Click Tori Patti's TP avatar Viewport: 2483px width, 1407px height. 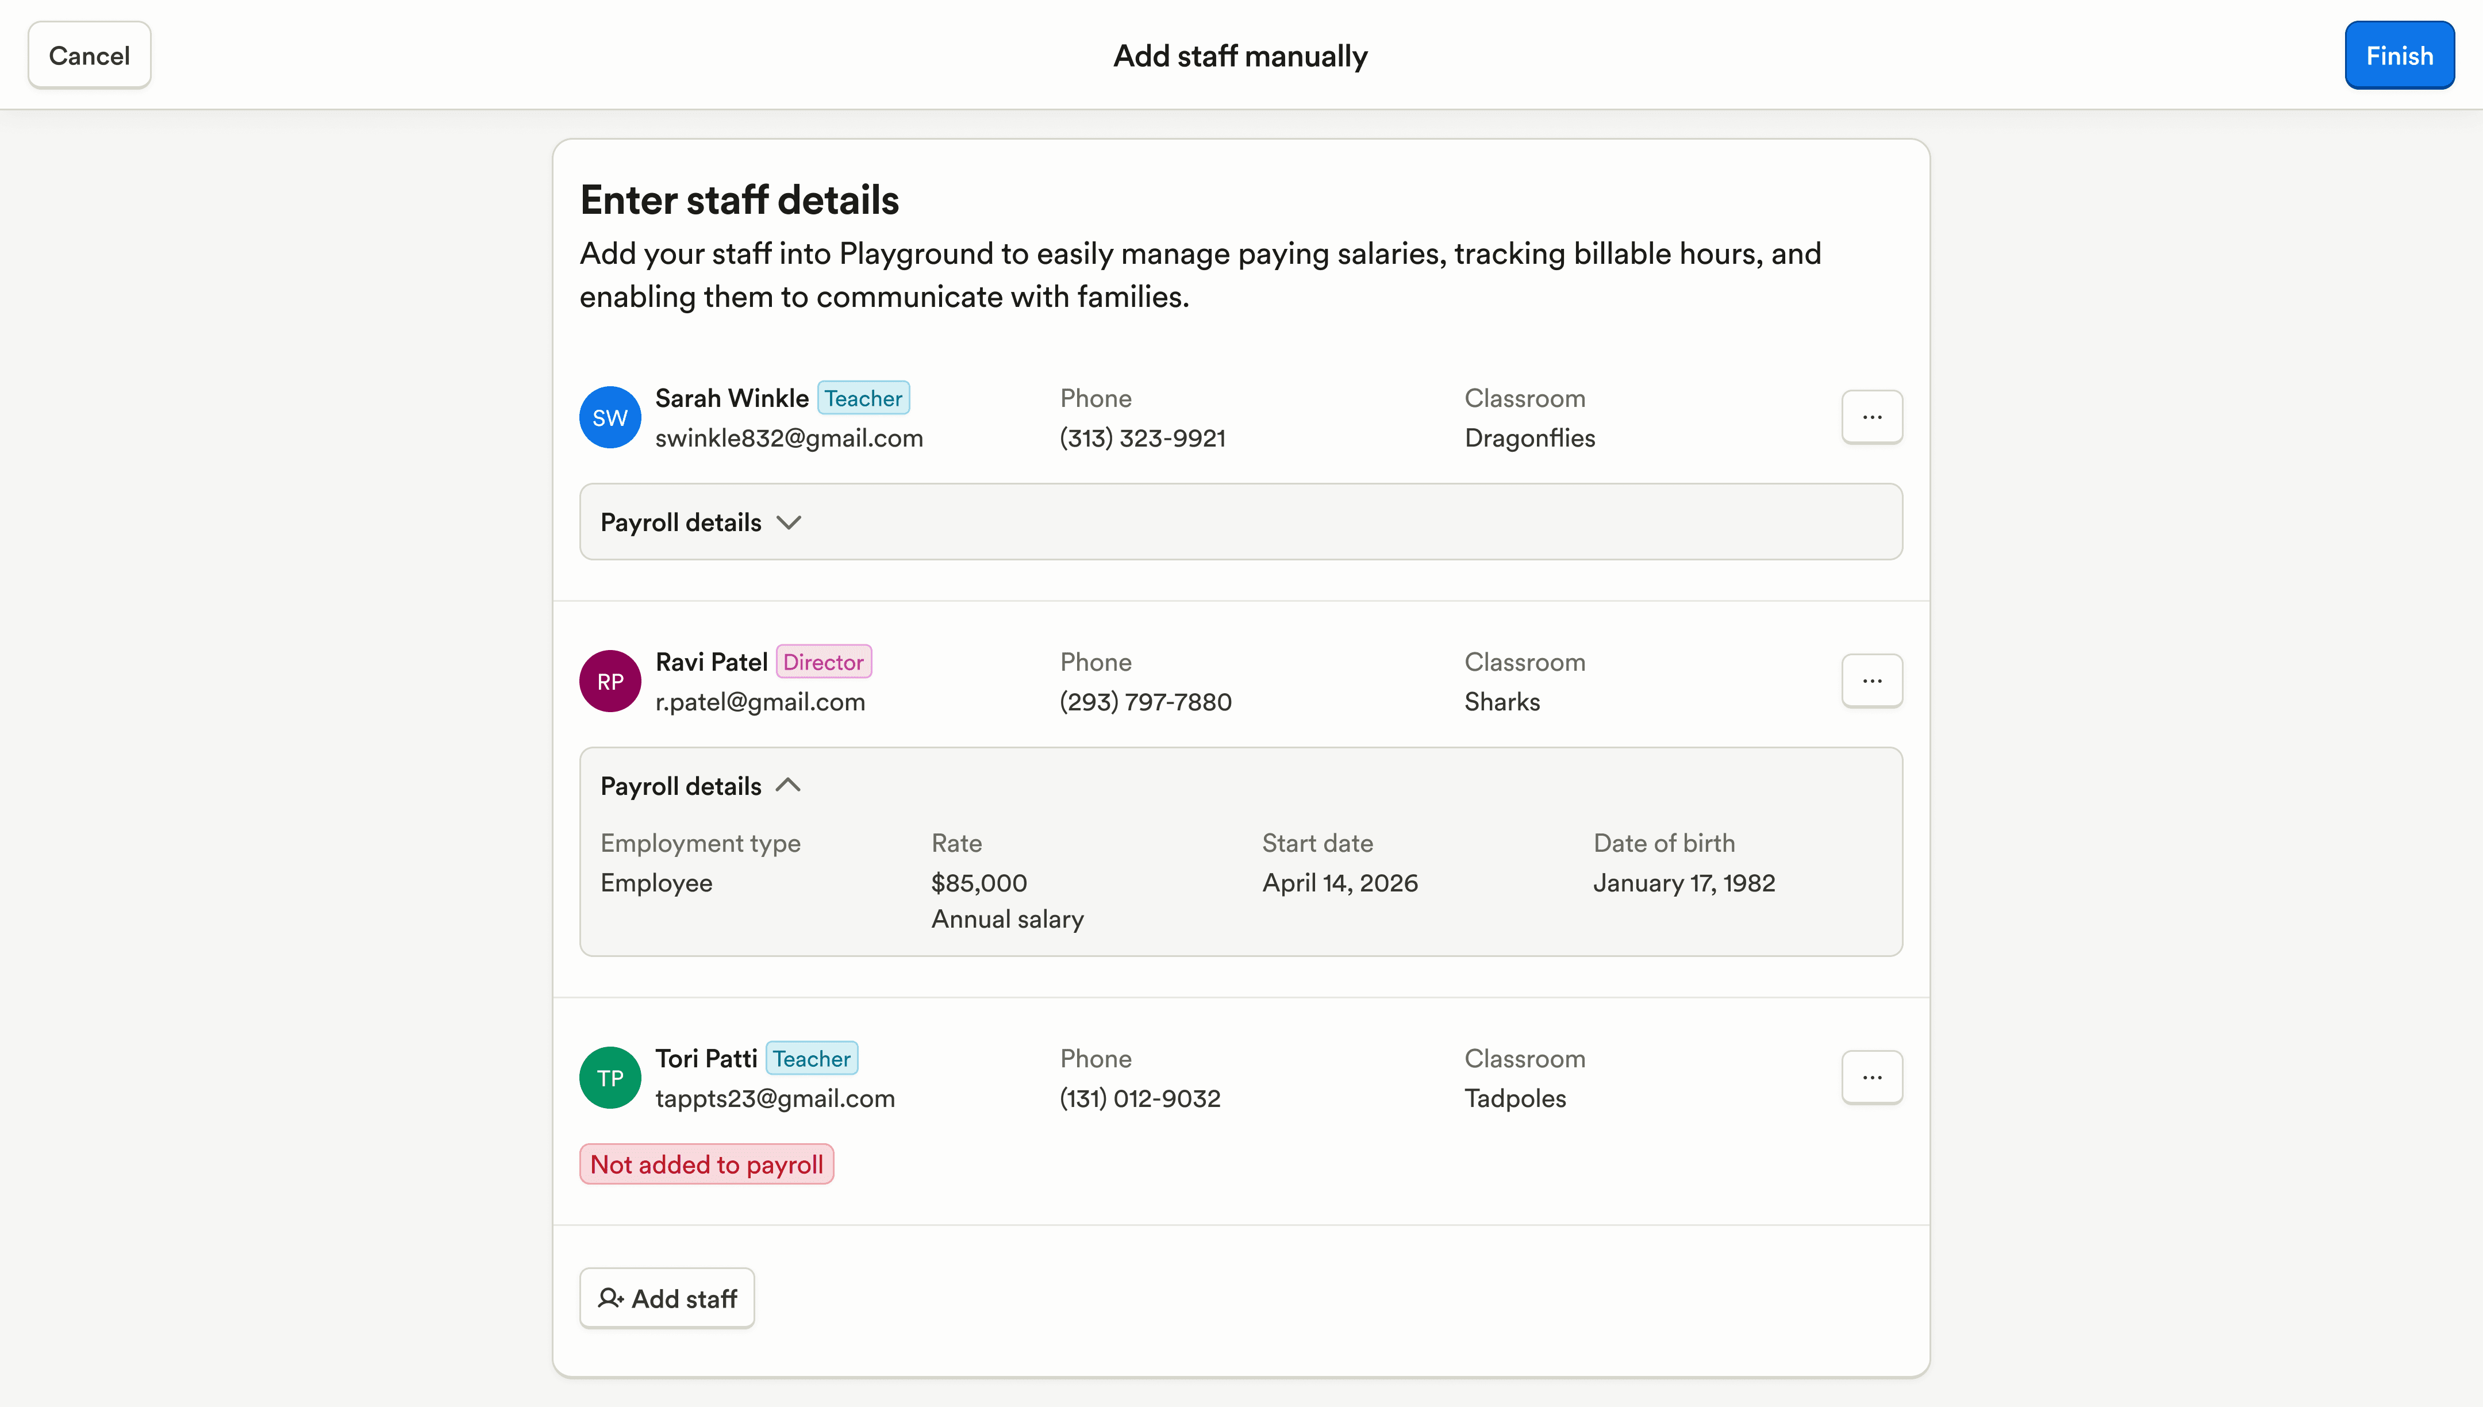610,1078
